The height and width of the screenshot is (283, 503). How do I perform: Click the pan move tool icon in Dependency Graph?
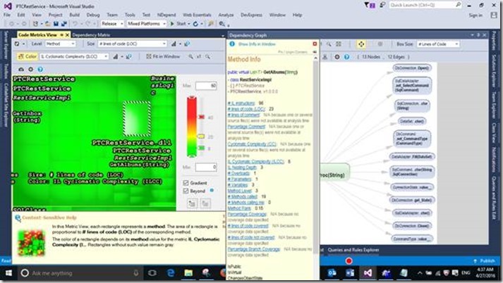pyautogui.click(x=361, y=44)
